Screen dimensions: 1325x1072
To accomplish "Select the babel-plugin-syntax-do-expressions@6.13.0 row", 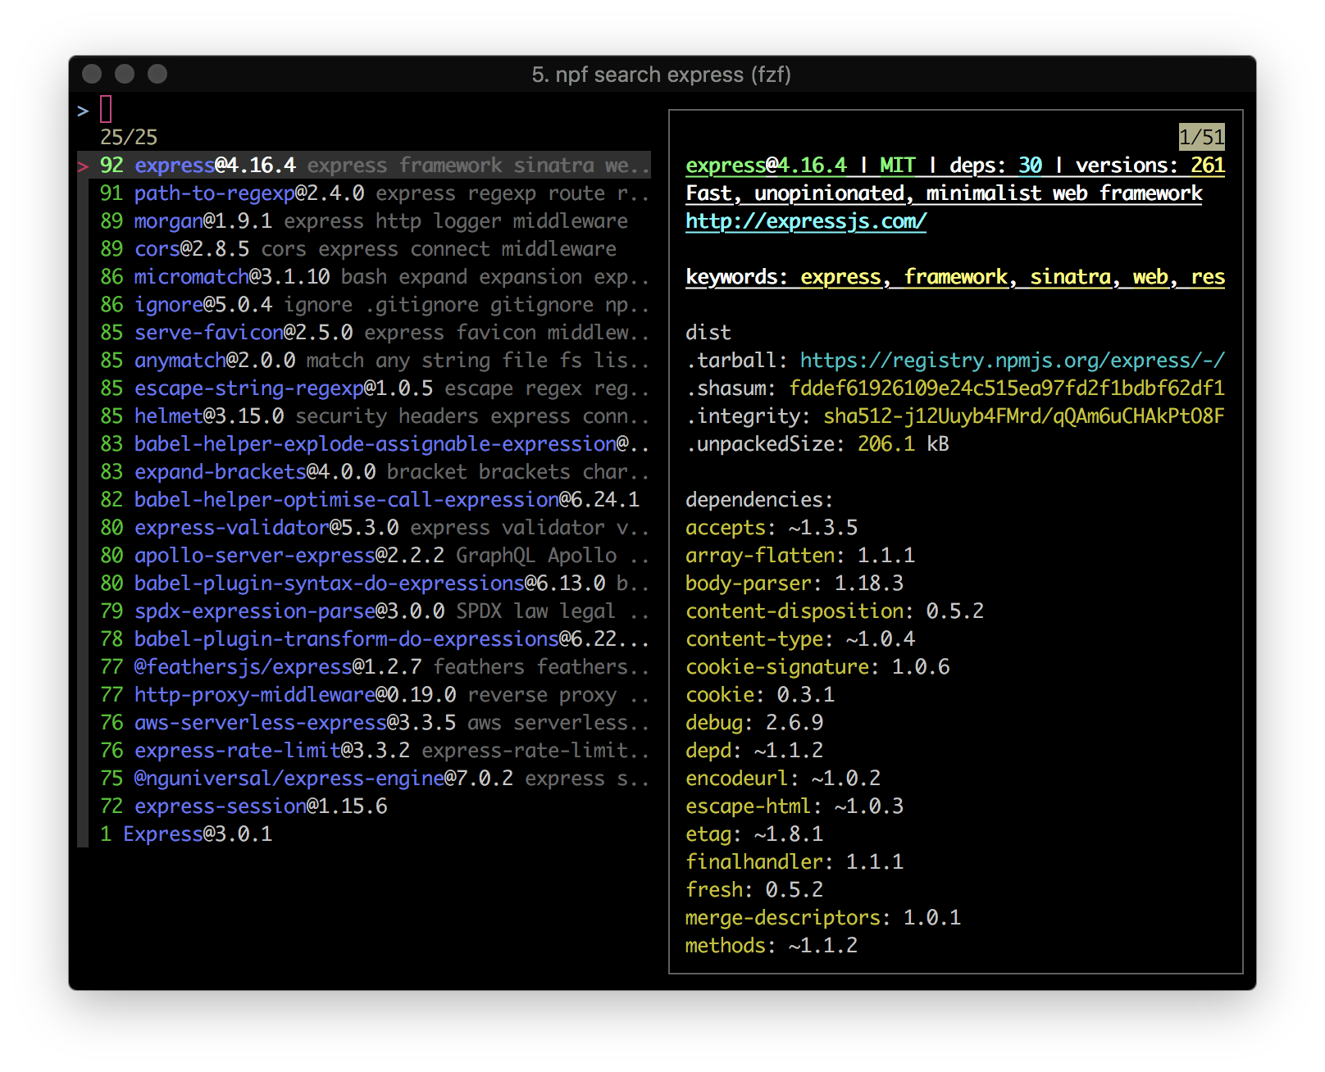I will [364, 583].
